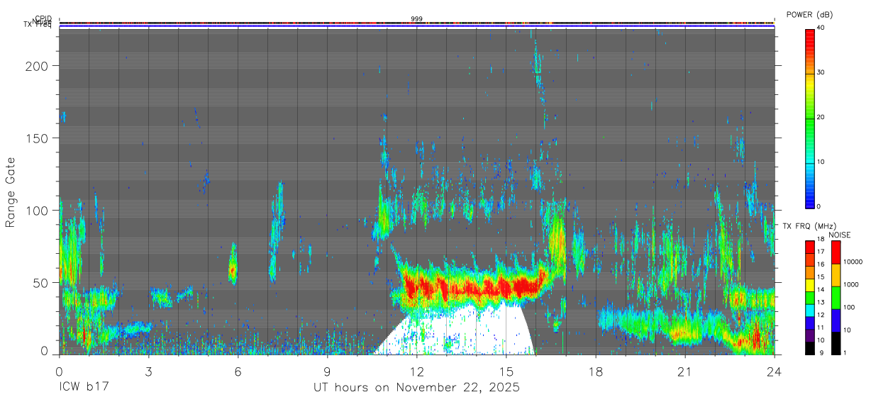
Task: Click the 11 label on TX FRQ scale
Action: pyautogui.click(x=821, y=328)
